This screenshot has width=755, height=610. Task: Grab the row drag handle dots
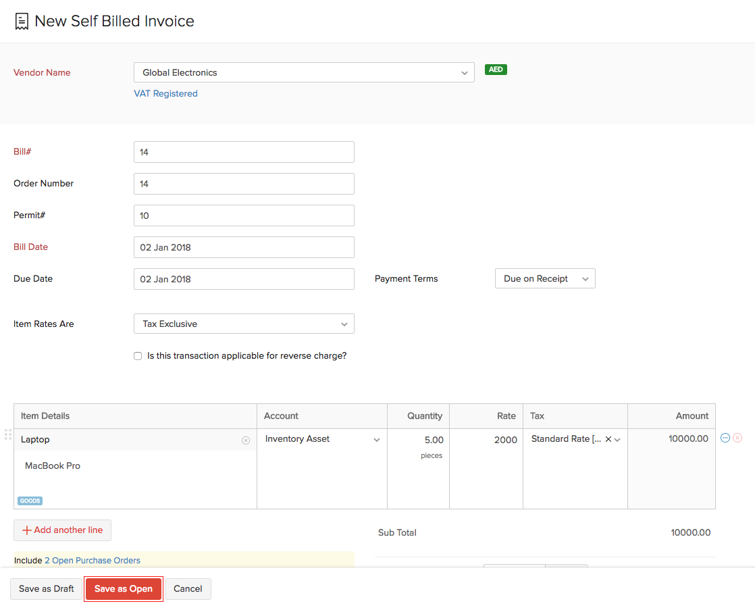click(8, 435)
